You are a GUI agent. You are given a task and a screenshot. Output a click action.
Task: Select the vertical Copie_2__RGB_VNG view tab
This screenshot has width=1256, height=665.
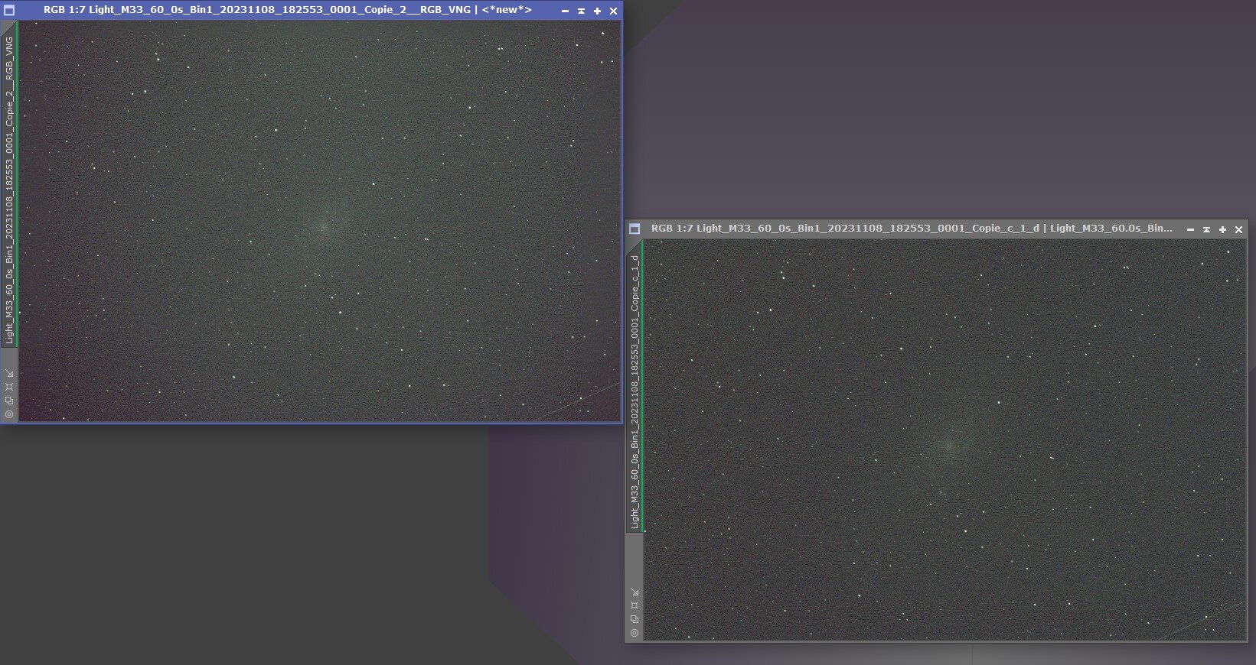pos(9,183)
